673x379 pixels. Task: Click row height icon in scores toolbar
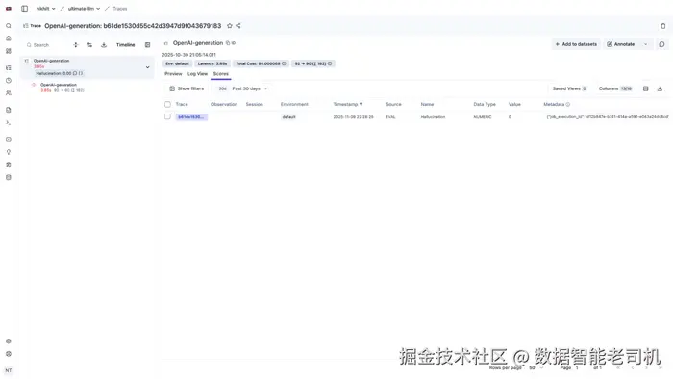coord(645,88)
